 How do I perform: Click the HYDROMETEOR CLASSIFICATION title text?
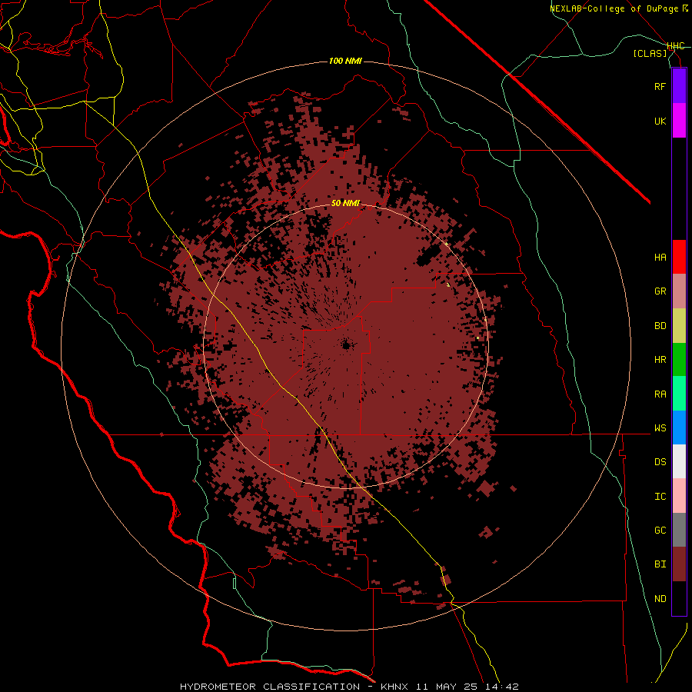pos(270,687)
